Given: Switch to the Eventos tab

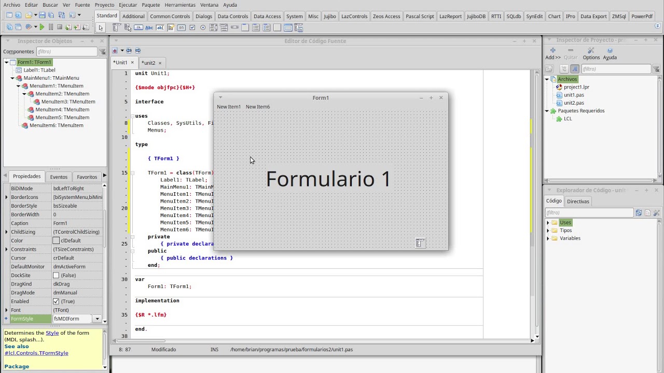Looking at the screenshot, I should click(x=59, y=177).
